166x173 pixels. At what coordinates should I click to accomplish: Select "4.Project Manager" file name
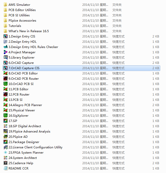[x=22, y=52]
